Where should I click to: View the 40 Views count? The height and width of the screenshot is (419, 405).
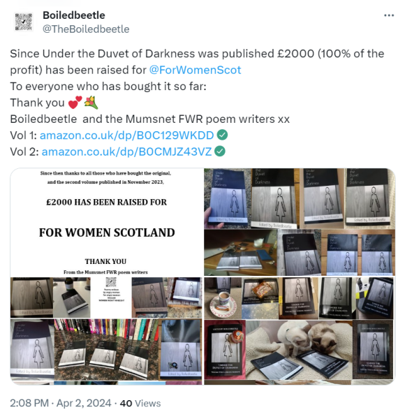tap(140, 403)
